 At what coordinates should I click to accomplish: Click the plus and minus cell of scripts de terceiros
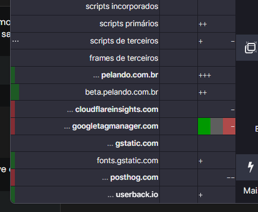tap(217, 41)
